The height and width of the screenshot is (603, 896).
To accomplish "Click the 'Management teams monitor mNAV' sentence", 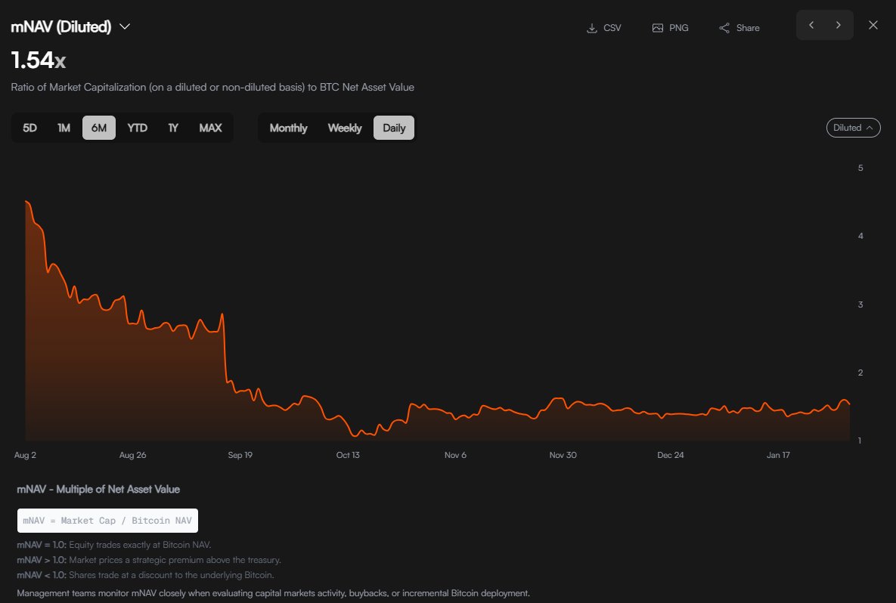I will point(273,593).
